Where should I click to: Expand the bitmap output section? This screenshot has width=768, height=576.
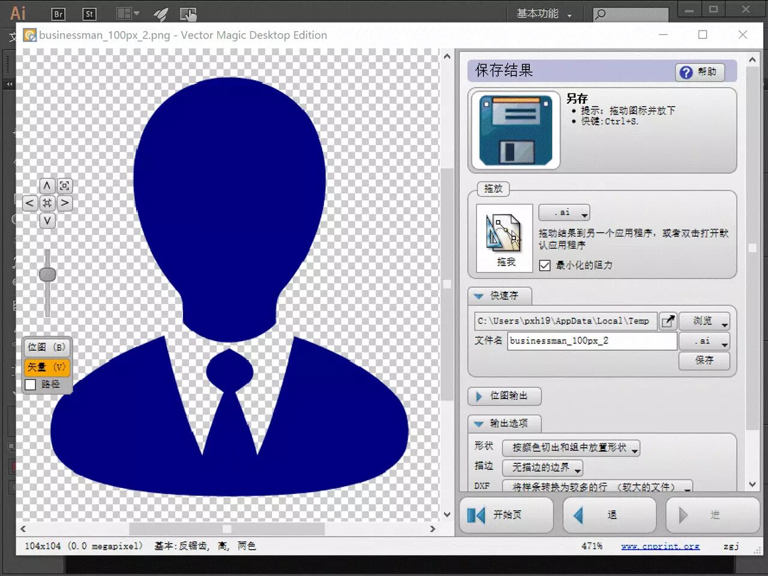(504, 396)
